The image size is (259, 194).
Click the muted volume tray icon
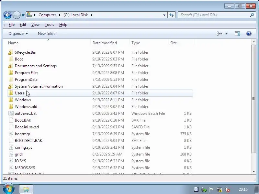point(227,189)
